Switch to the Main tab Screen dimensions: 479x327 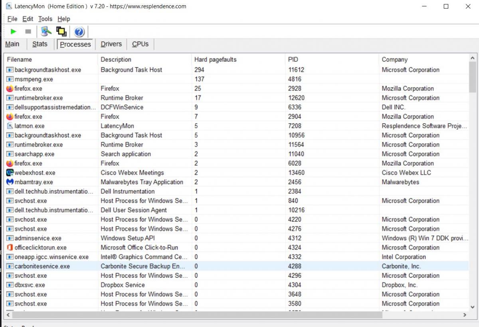click(x=12, y=44)
